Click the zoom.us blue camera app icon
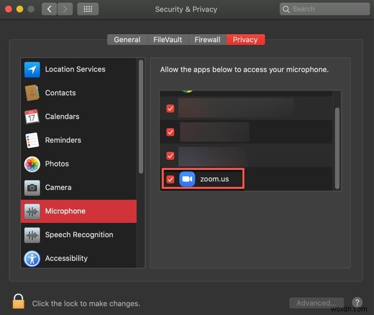Viewport: 374px width, 315px height. pyautogui.click(x=187, y=179)
